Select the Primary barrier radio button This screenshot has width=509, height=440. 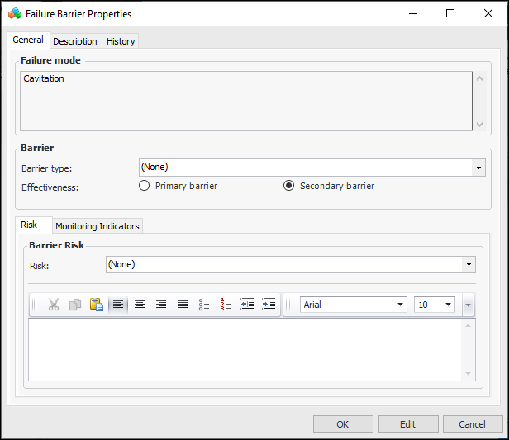tap(145, 186)
